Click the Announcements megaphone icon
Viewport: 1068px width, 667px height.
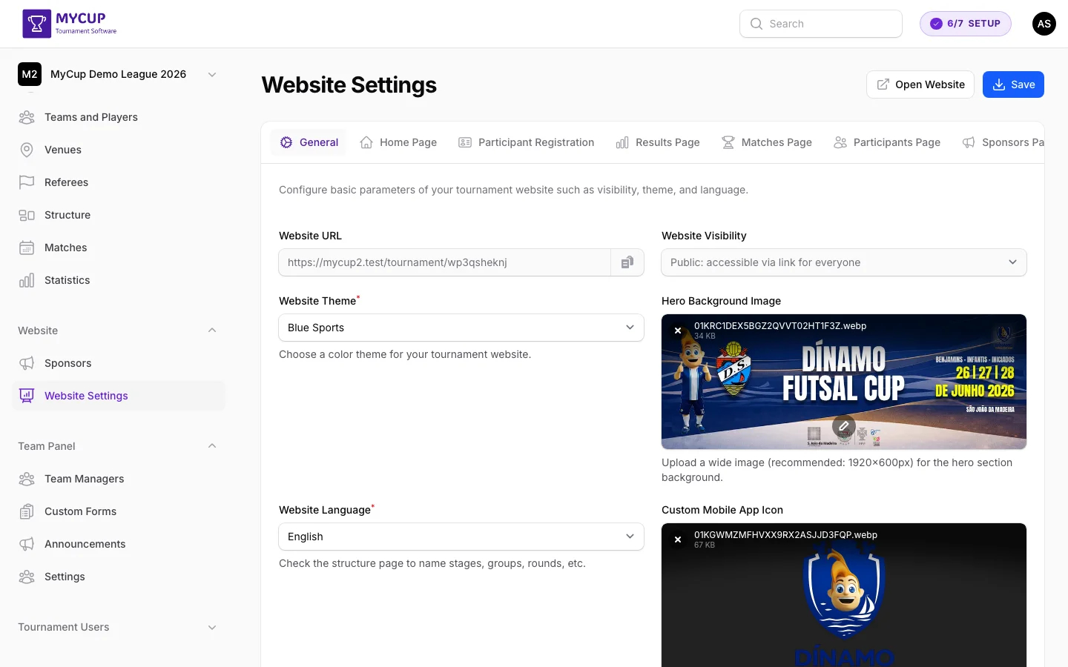(27, 544)
